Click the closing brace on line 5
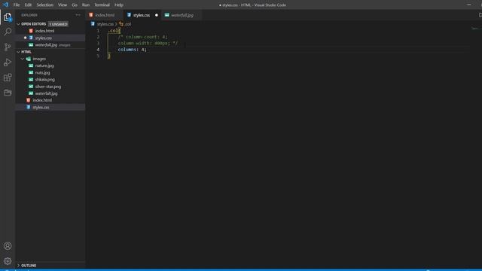 point(109,56)
